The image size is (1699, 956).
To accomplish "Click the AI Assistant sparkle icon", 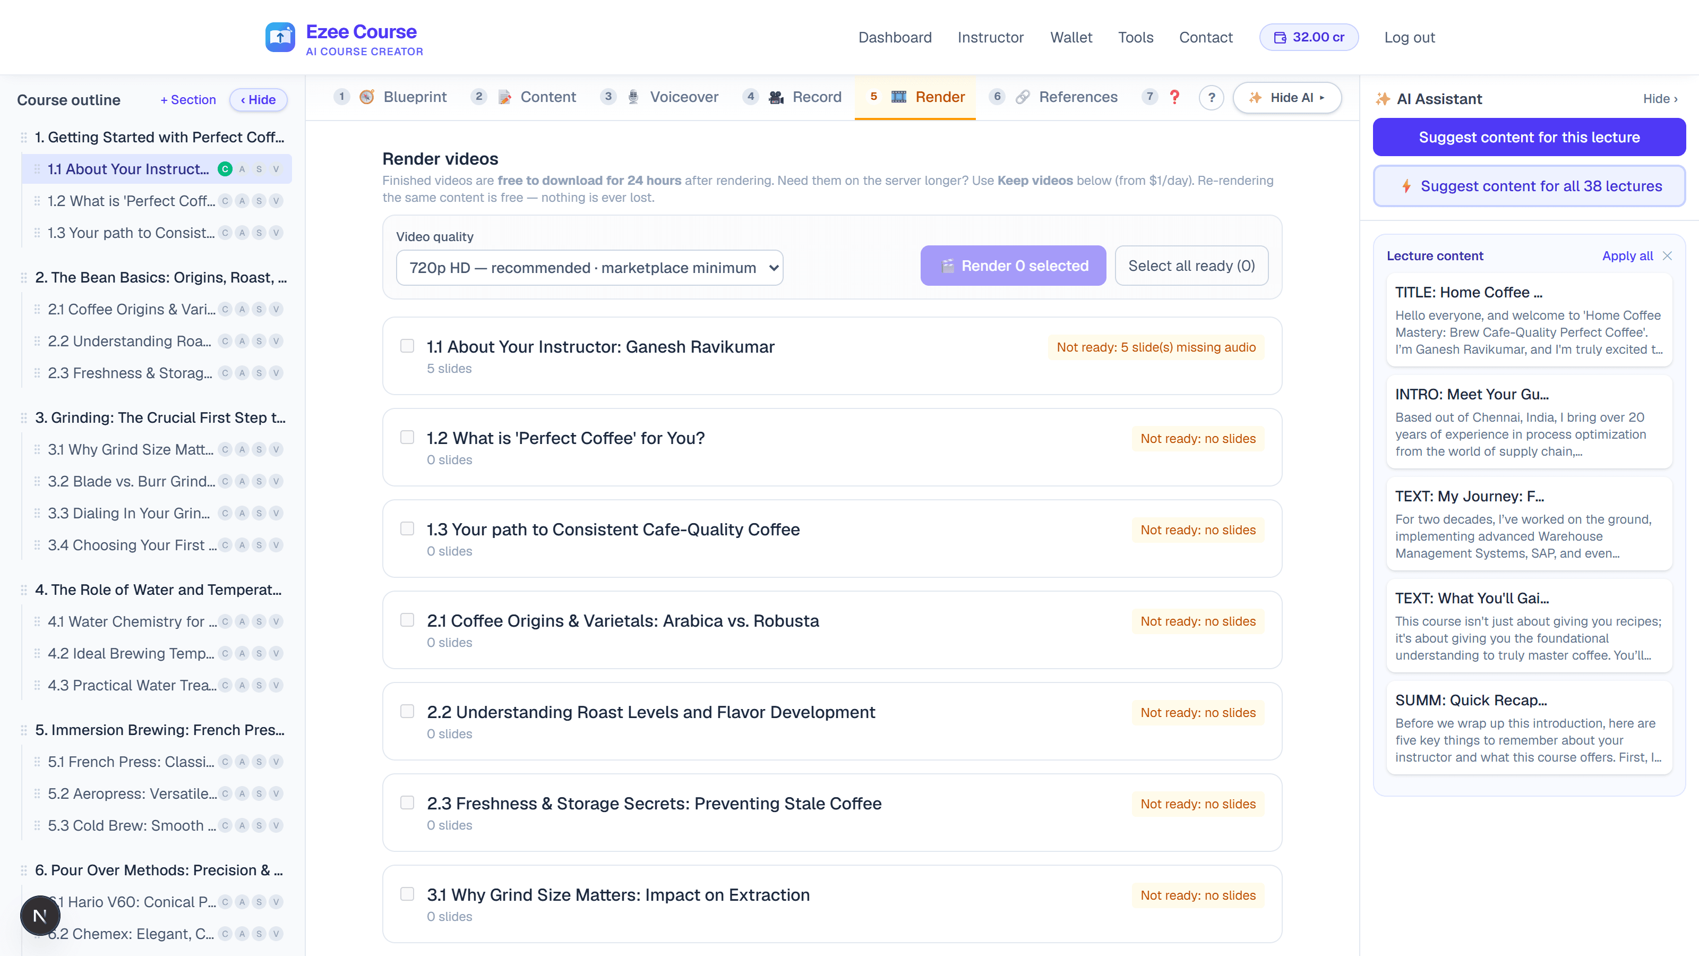I will pos(1383,99).
